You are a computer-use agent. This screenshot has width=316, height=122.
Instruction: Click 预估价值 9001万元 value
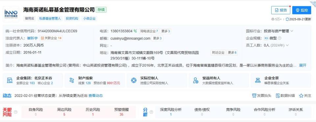107,83
